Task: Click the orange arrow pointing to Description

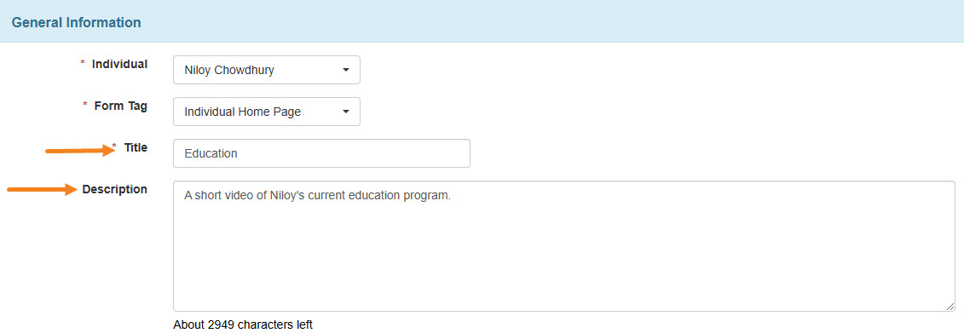Action: click(41, 190)
